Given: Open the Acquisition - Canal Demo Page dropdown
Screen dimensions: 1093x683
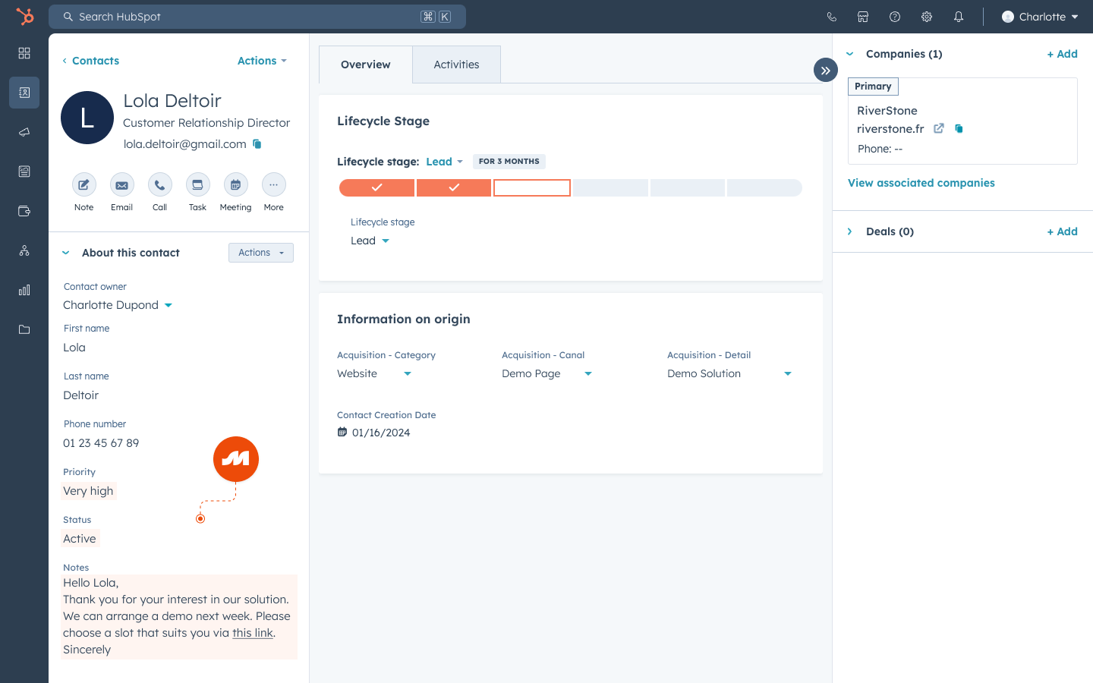Looking at the screenshot, I should tap(546, 373).
